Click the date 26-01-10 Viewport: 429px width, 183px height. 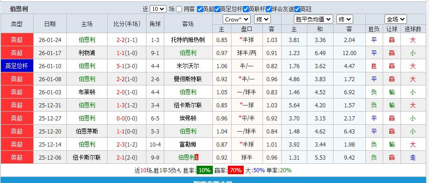[x=50, y=66]
